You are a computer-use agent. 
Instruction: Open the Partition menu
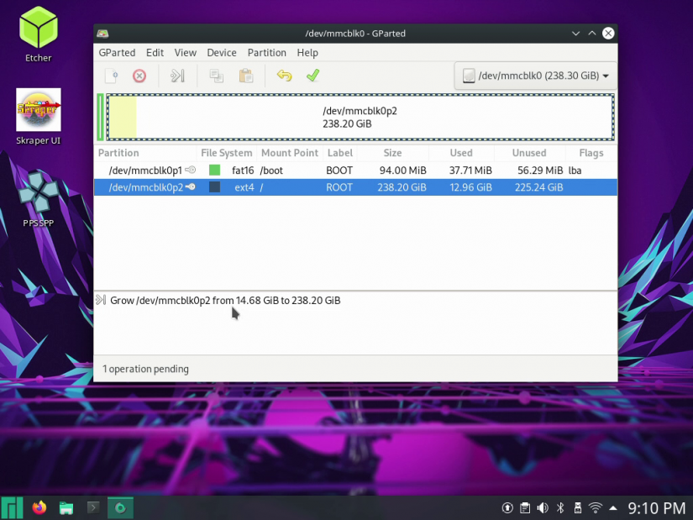pos(266,52)
